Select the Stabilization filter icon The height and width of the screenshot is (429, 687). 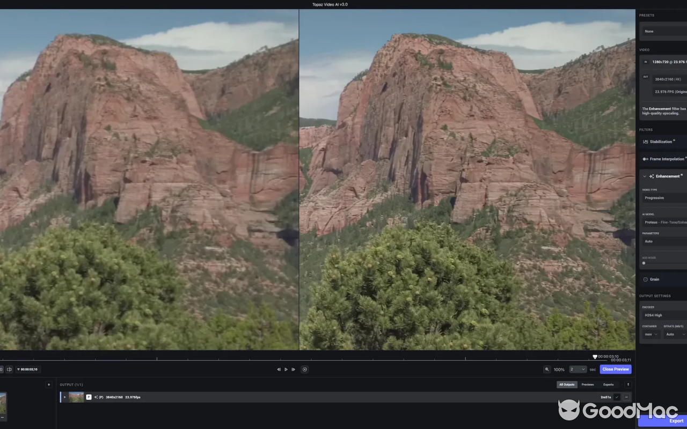(646, 141)
